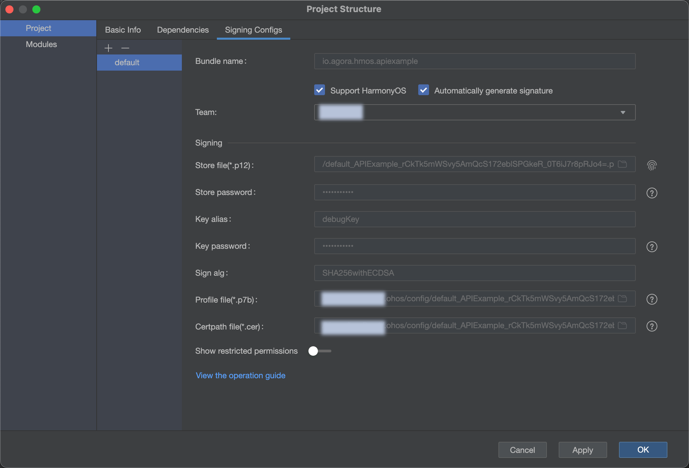689x468 pixels.
Task: Click the Key alias field
Action: [475, 219]
